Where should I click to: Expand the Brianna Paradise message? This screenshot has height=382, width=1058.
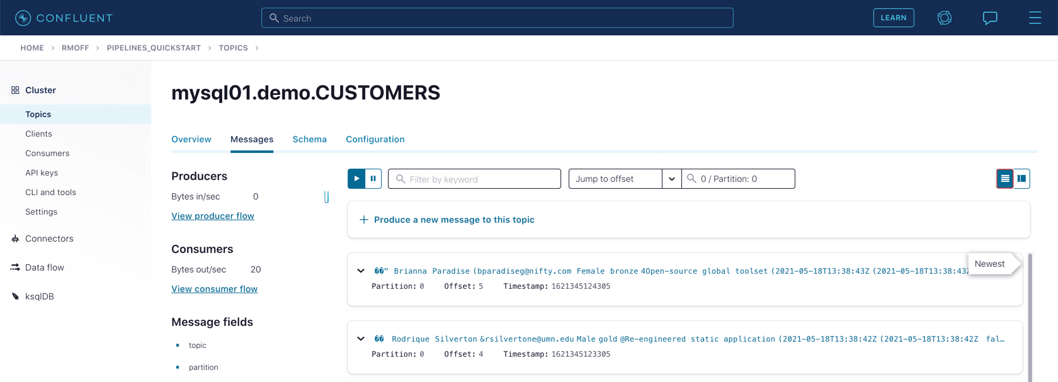tap(361, 271)
